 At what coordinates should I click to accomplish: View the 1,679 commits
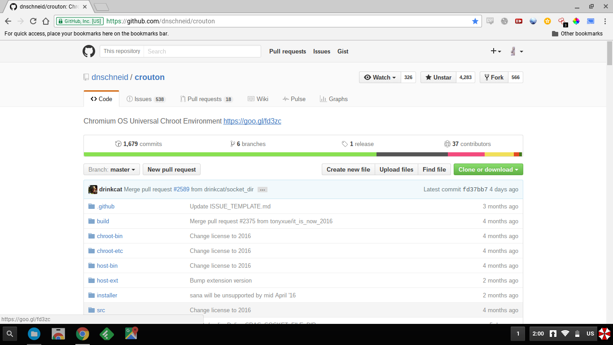[x=139, y=144]
